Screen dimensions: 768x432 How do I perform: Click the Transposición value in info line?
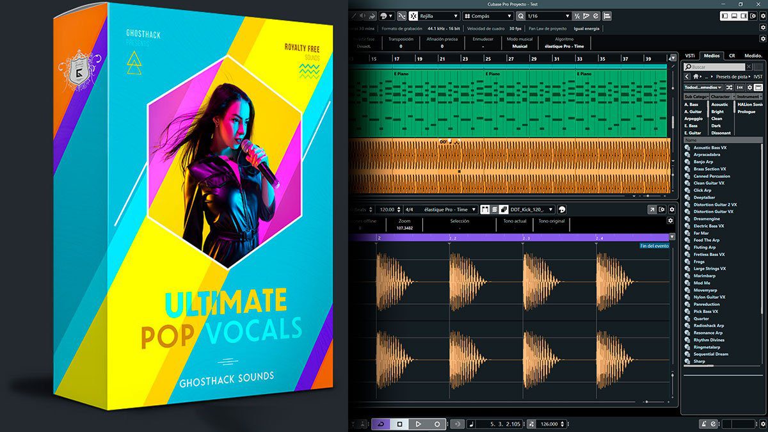coord(401,46)
